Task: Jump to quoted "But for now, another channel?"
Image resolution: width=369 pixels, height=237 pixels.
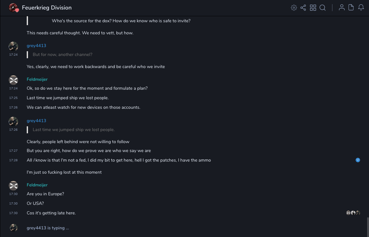Action: pos(62,54)
